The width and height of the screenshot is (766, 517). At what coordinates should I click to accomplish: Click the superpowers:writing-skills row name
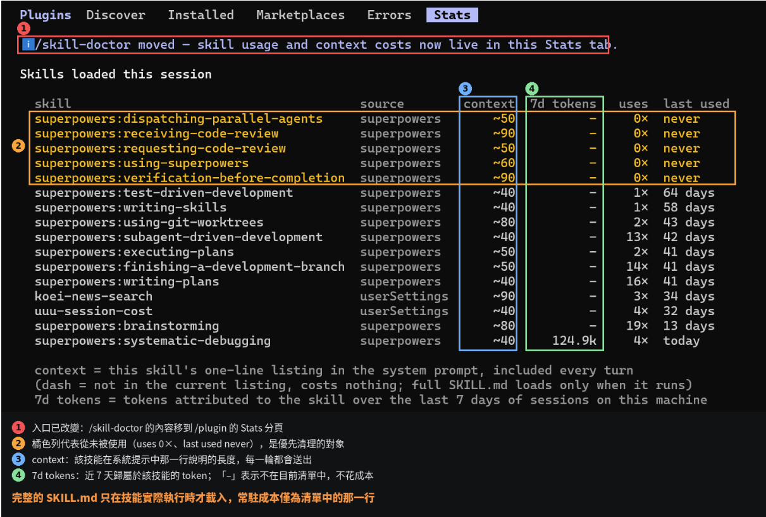tap(130, 208)
